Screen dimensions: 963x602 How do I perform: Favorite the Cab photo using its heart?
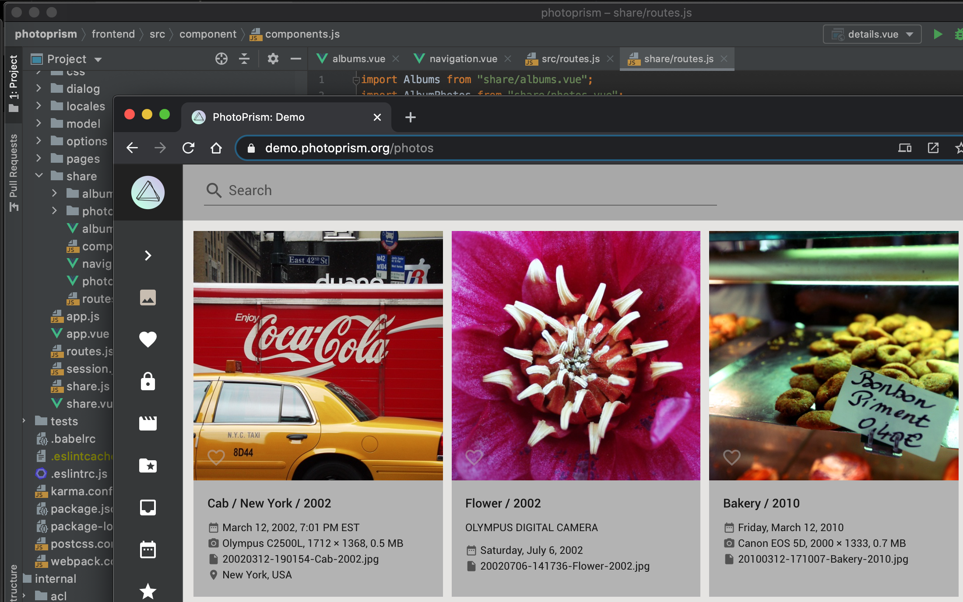pyautogui.click(x=216, y=458)
